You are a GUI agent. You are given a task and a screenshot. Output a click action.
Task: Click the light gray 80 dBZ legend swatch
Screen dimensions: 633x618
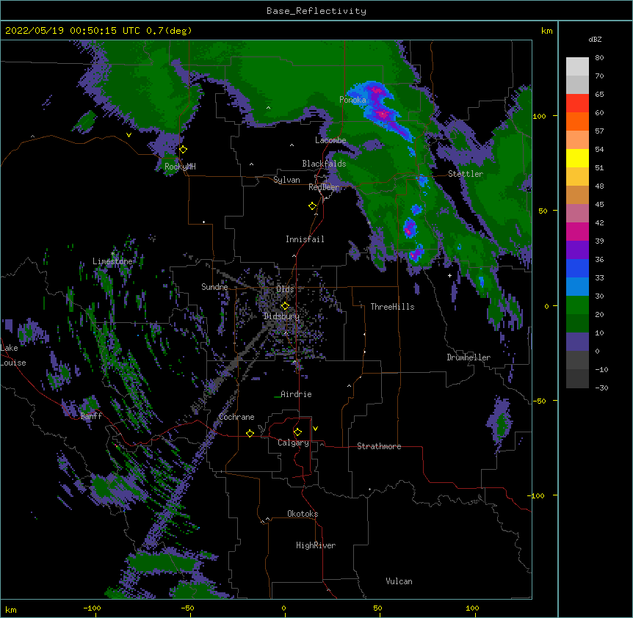pyautogui.click(x=577, y=67)
